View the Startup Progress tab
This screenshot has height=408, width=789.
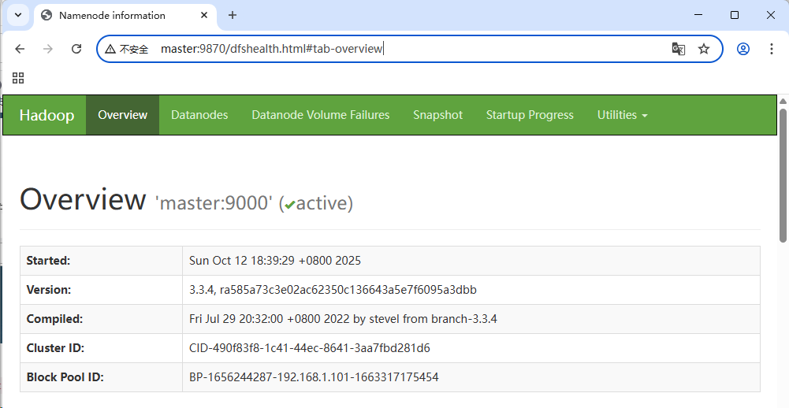pyautogui.click(x=530, y=115)
